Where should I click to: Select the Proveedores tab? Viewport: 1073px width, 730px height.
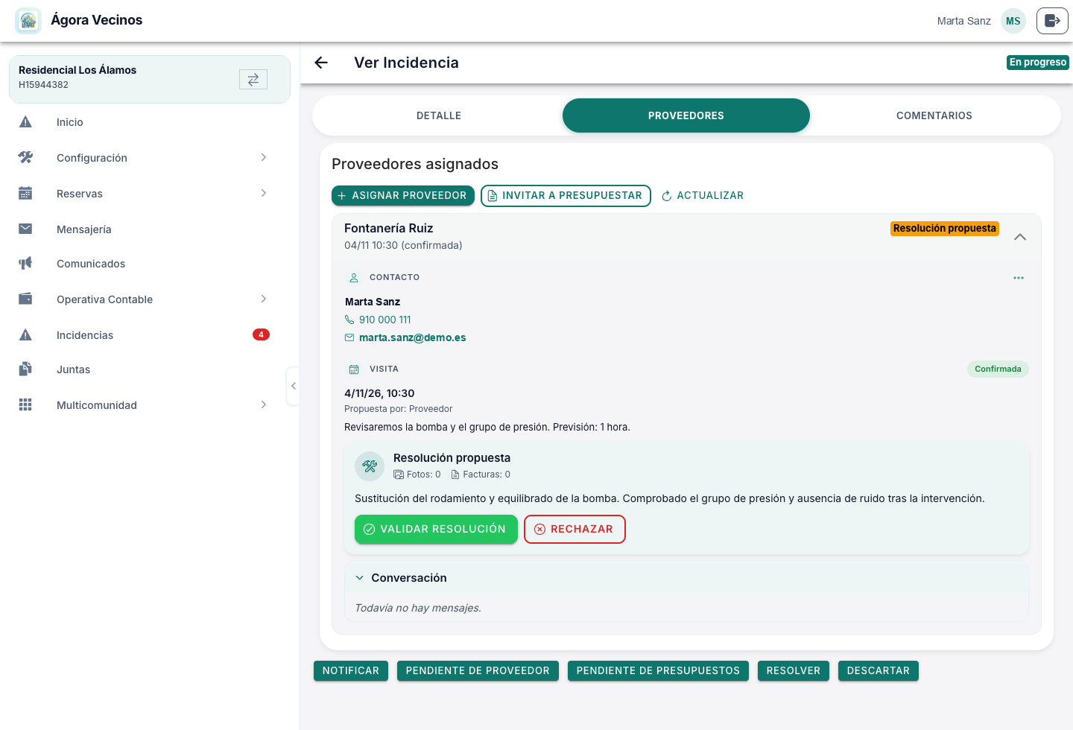click(x=686, y=115)
